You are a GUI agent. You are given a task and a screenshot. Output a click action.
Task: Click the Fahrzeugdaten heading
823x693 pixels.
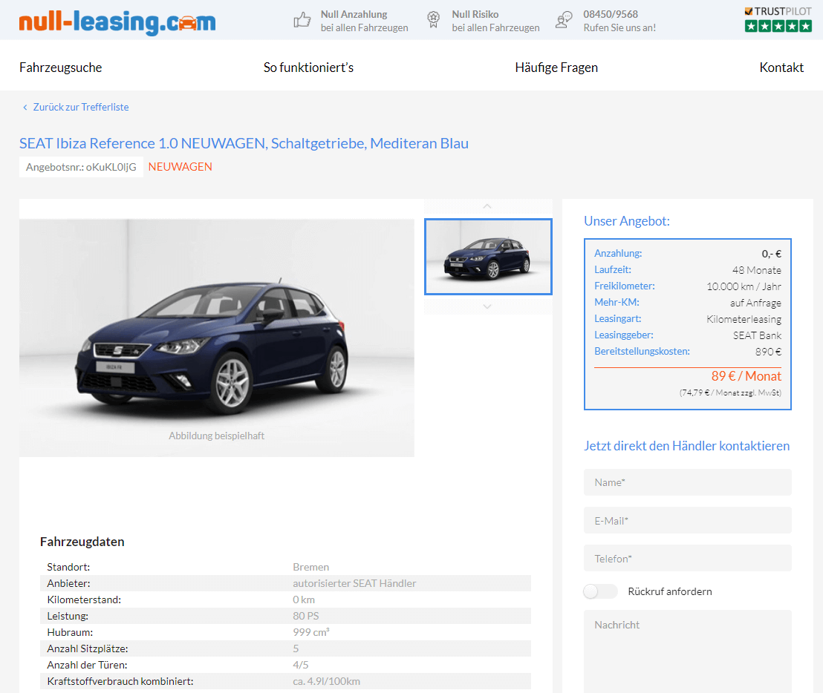82,542
